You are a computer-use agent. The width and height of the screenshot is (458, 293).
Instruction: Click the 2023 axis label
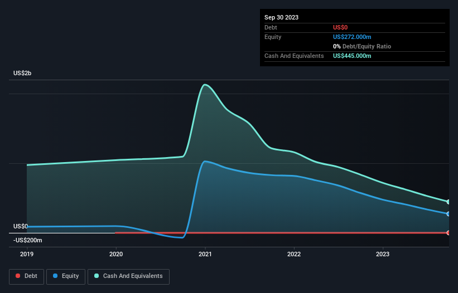coord(383,254)
